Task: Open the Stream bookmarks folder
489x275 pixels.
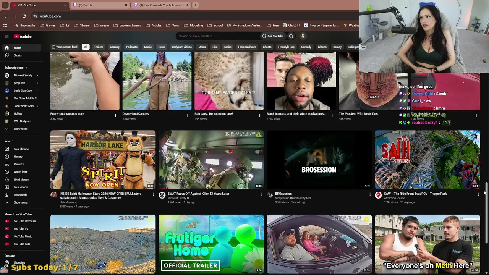Action: 82,26
